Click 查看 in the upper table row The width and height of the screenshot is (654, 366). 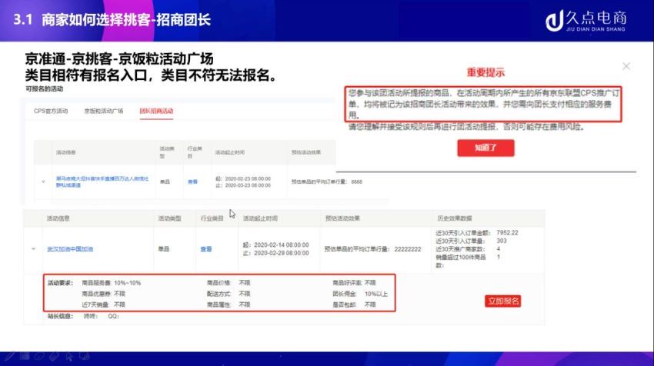[192, 181]
